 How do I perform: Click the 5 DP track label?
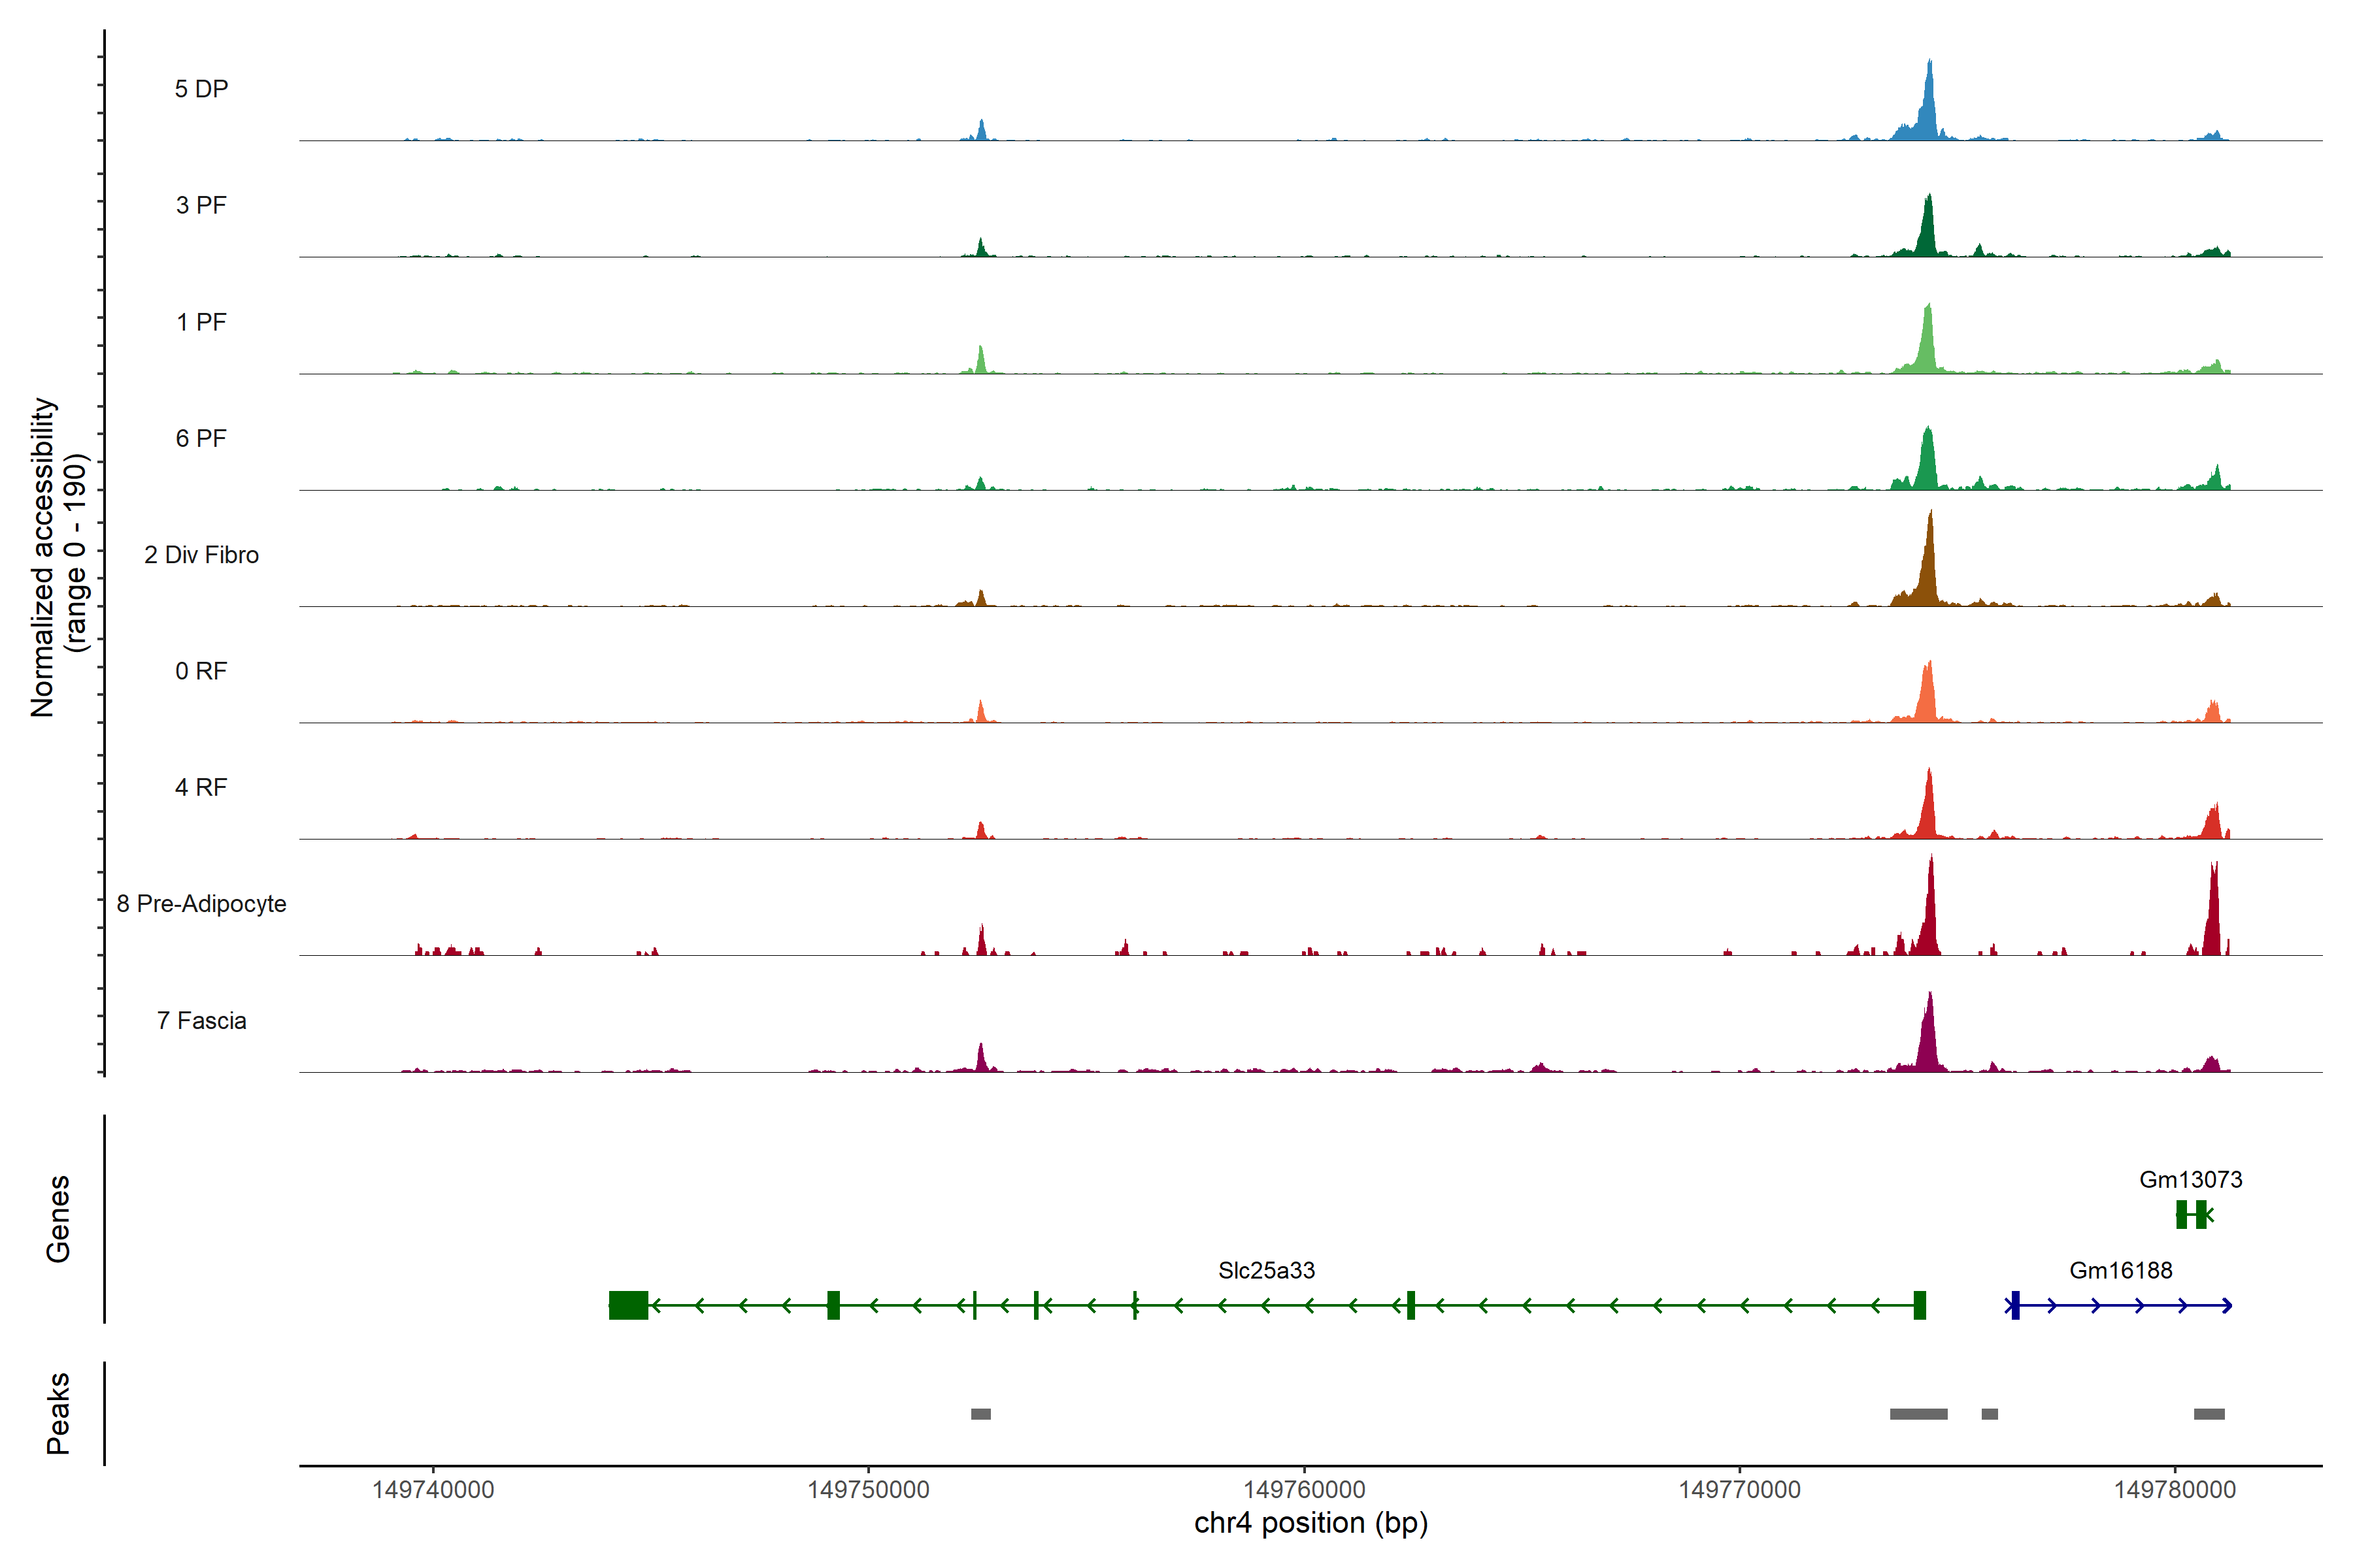click(x=201, y=89)
